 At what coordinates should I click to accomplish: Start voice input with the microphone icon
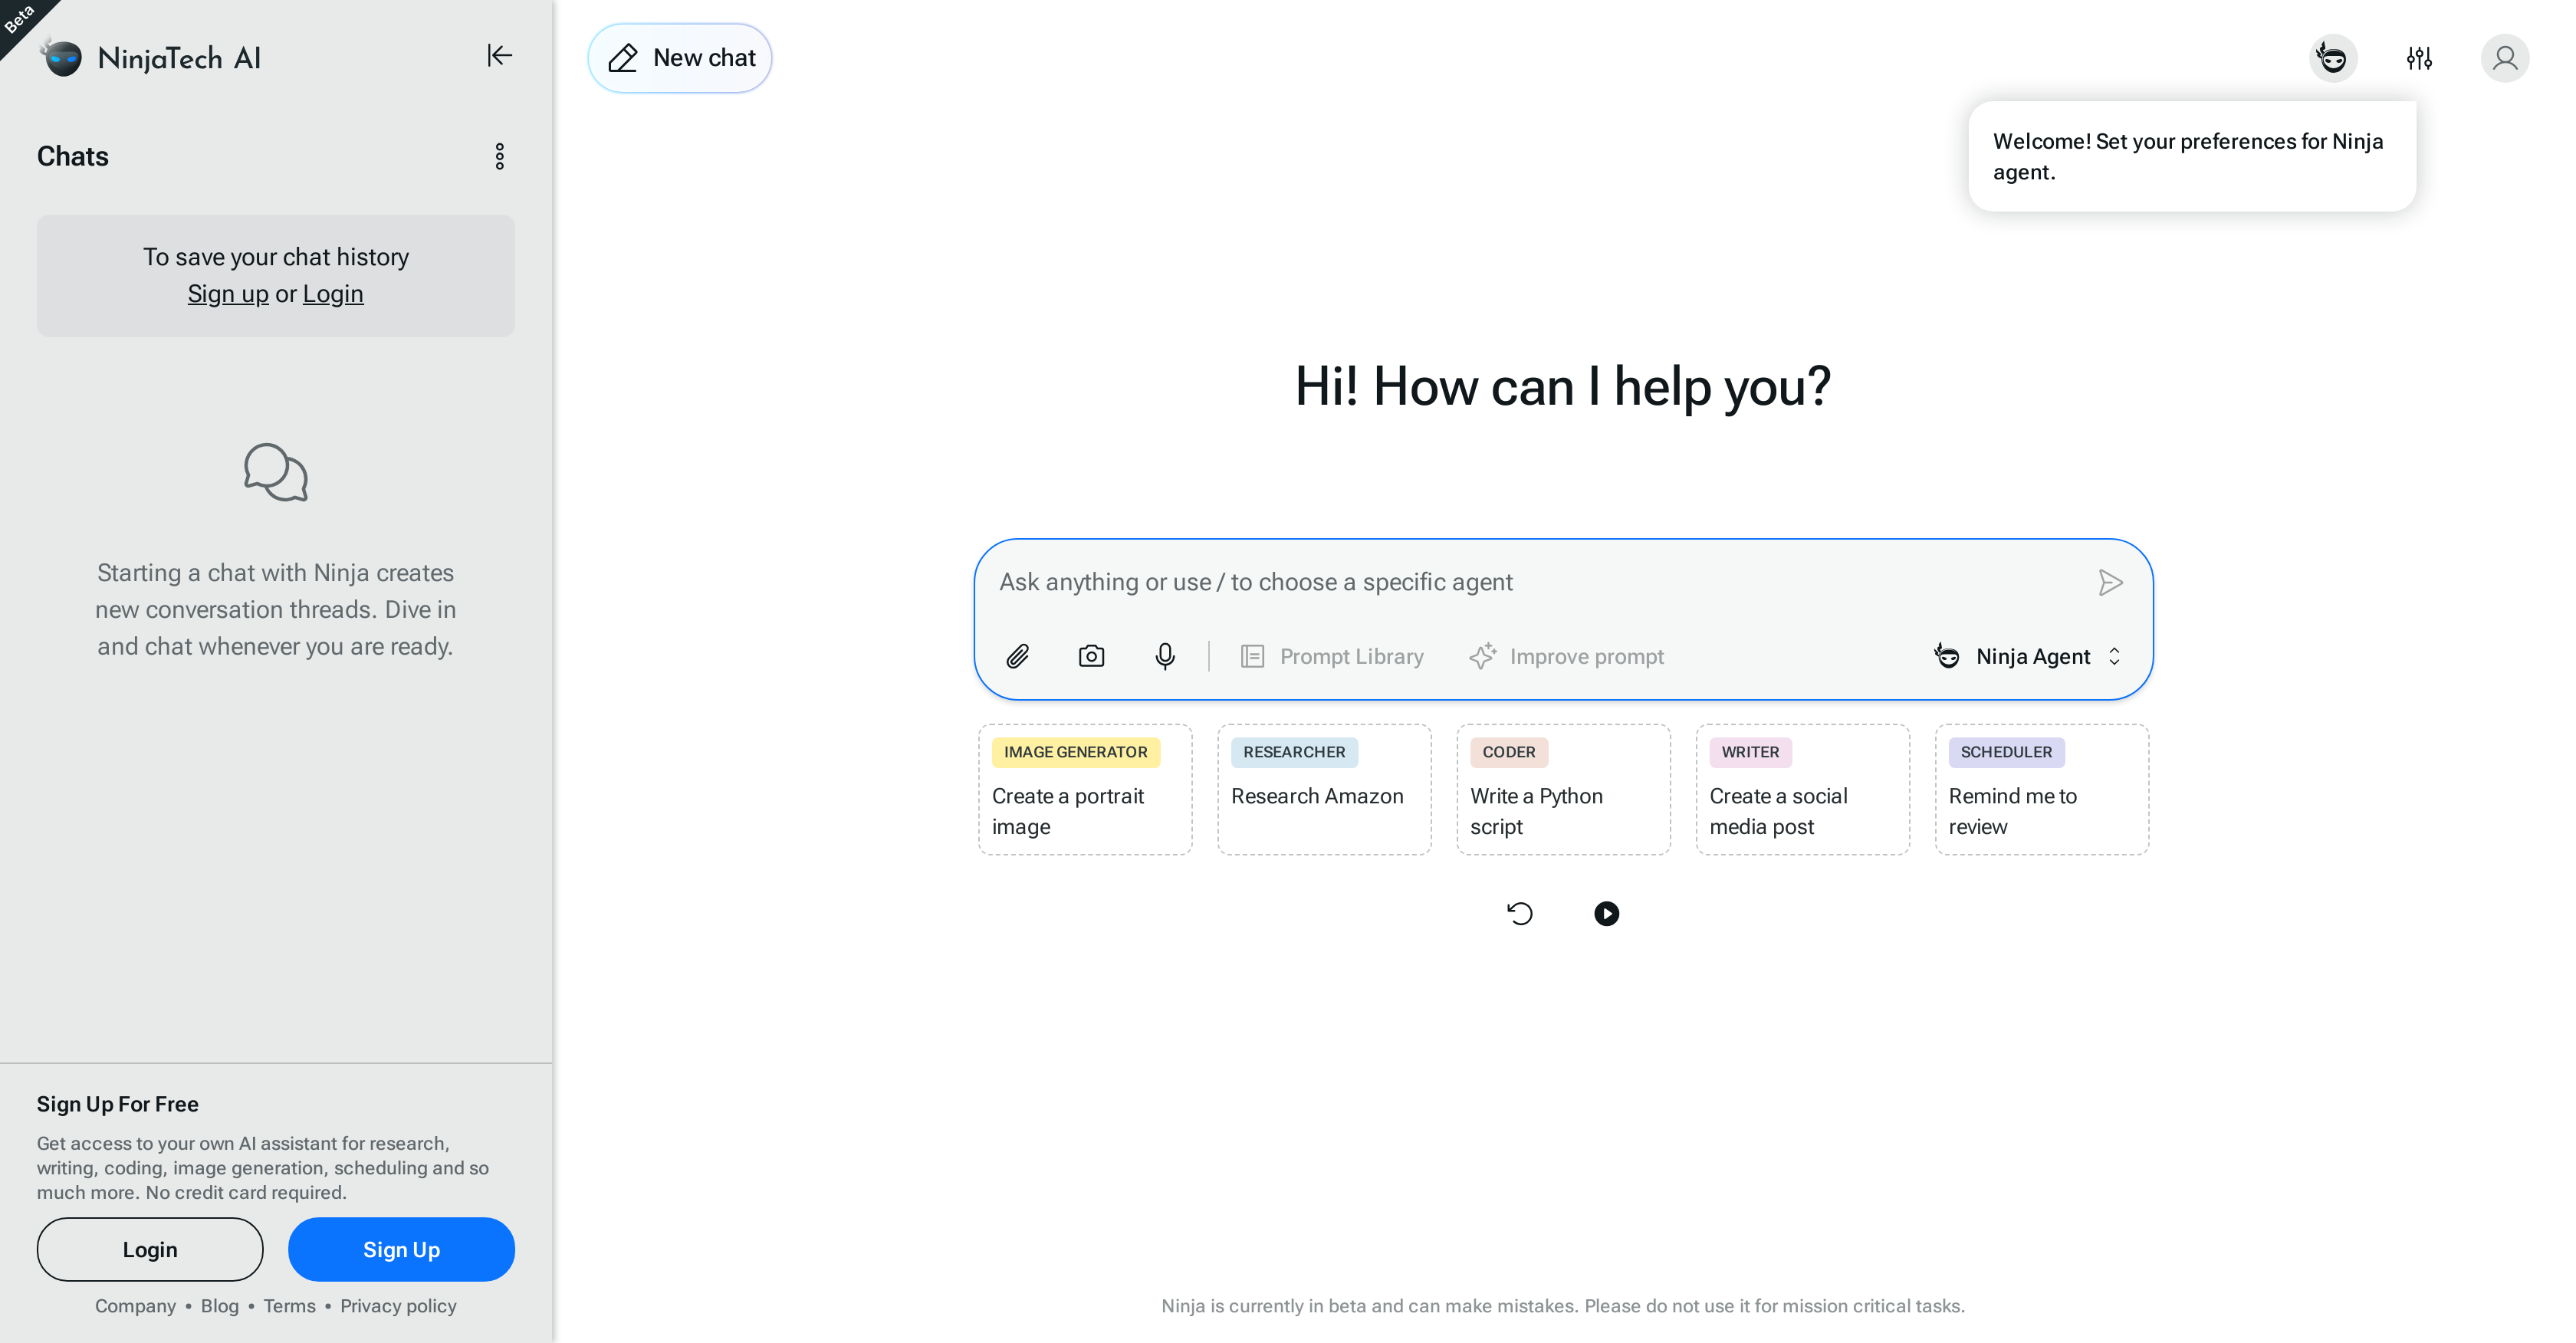pyautogui.click(x=1165, y=656)
